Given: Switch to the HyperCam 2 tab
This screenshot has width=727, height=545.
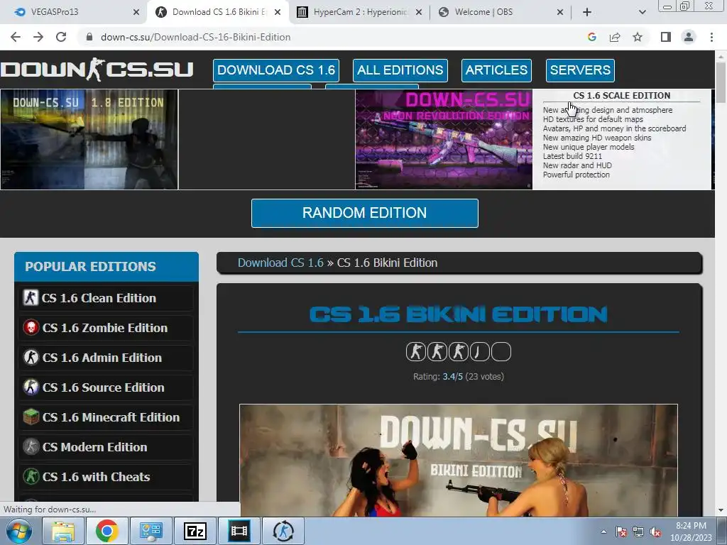Looking at the screenshot, I should [359, 12].
